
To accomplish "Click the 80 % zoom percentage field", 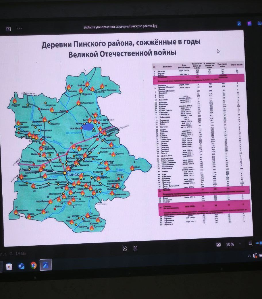I will [x=230, y=244].
